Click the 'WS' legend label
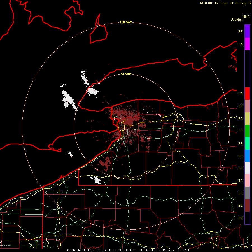Image resolution: width=252 pixels, height=252 pixels. [240, 156]
